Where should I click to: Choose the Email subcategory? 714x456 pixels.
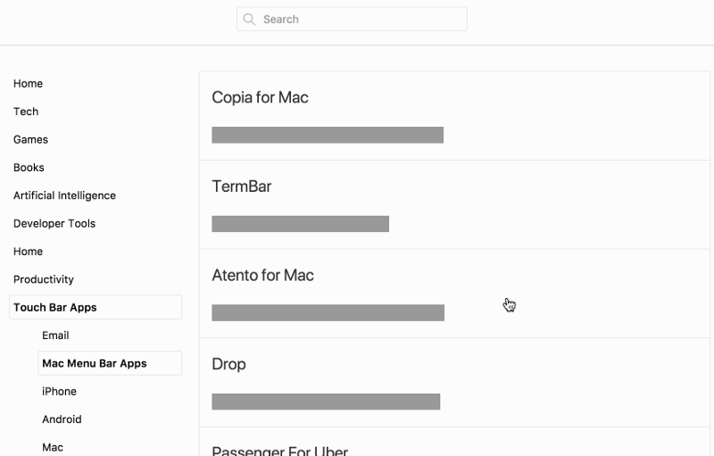click(x=55, y=336)
